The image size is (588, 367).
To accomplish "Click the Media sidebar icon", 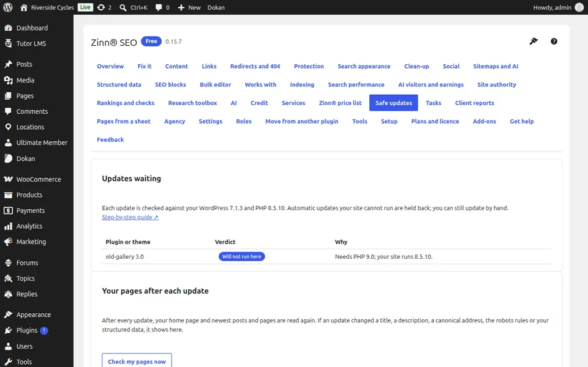I will click(x=8, y=80).
